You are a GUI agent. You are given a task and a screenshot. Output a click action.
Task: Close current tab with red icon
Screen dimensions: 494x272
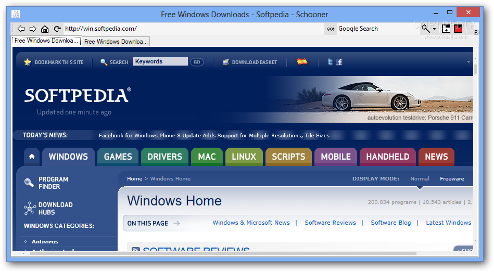pyautogui.click(x=458, y=29)
